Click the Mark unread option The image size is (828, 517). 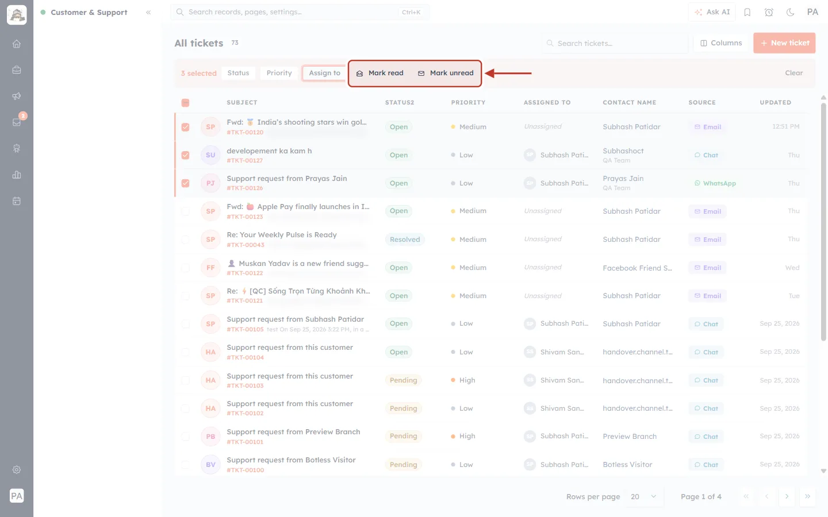[446, 73]
